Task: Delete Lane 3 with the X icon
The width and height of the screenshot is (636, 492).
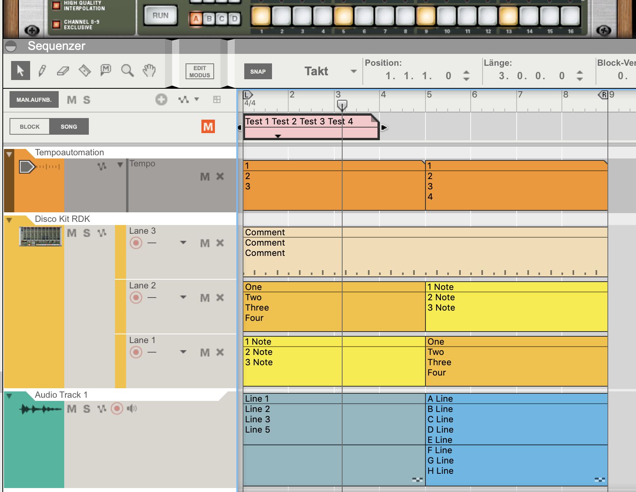Action: [220, 243]
